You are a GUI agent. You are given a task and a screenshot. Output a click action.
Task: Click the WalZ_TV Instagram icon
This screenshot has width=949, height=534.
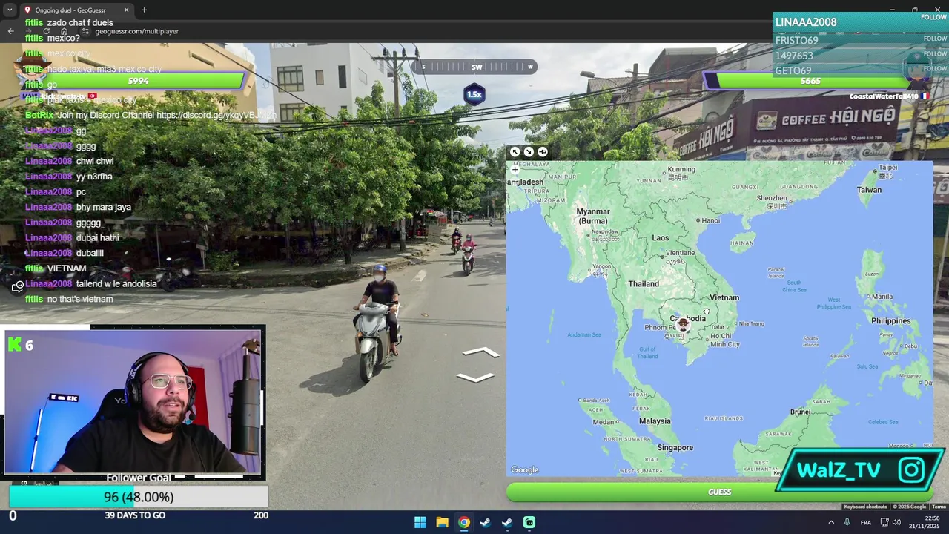911,469
